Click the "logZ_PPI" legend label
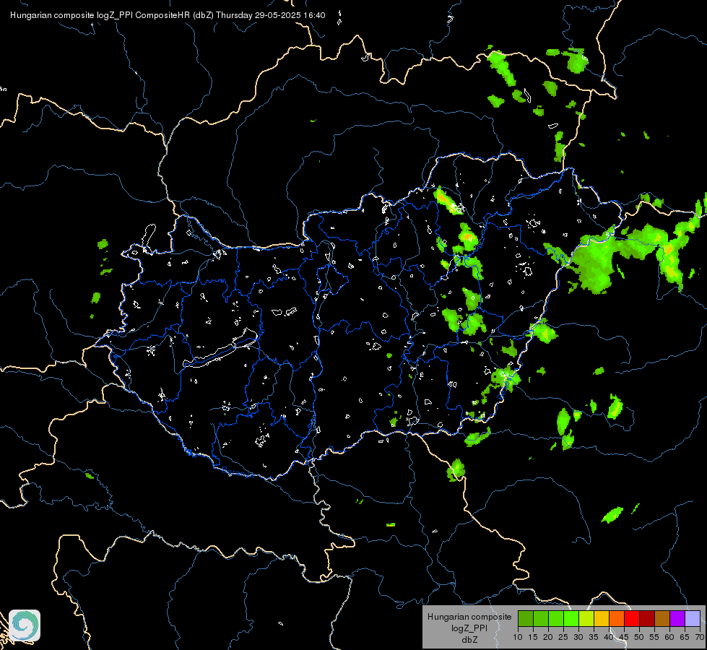 point(469,628)
